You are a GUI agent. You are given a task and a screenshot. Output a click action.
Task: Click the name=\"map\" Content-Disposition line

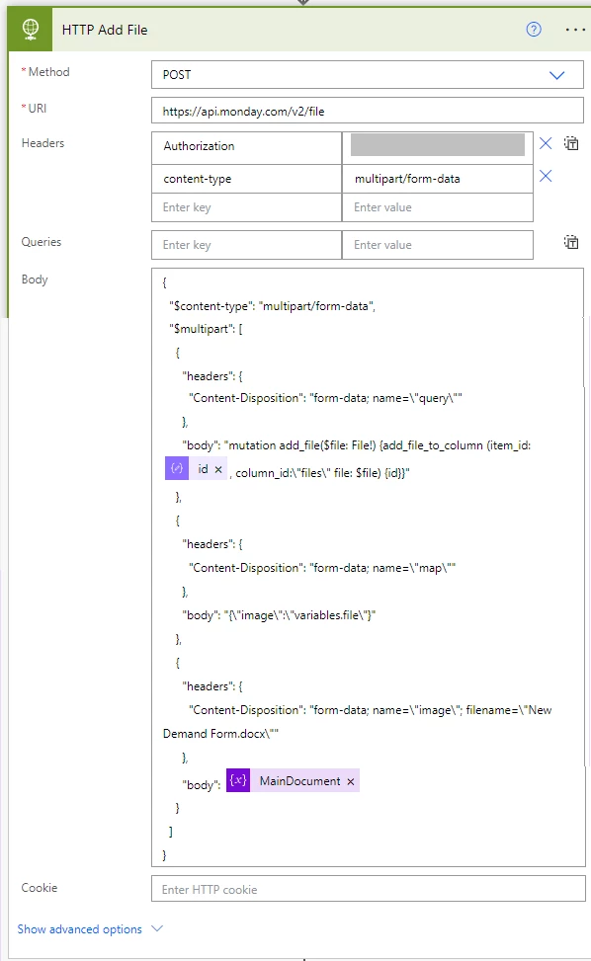[322, 568]
